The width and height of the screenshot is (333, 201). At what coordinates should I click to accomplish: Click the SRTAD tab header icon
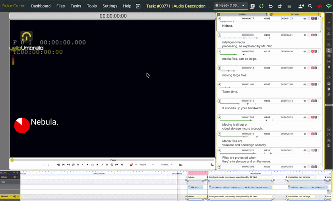pos(219,15)
